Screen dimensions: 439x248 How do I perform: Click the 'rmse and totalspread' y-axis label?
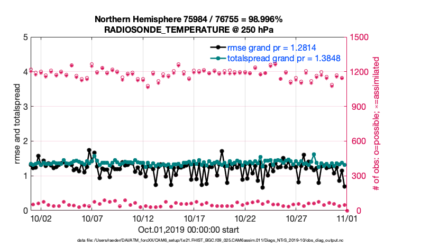tap(17, 124)
